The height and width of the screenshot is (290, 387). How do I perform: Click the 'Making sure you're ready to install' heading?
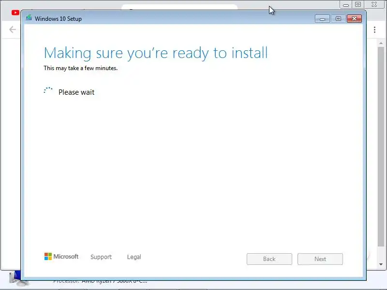tap(156, 53)
